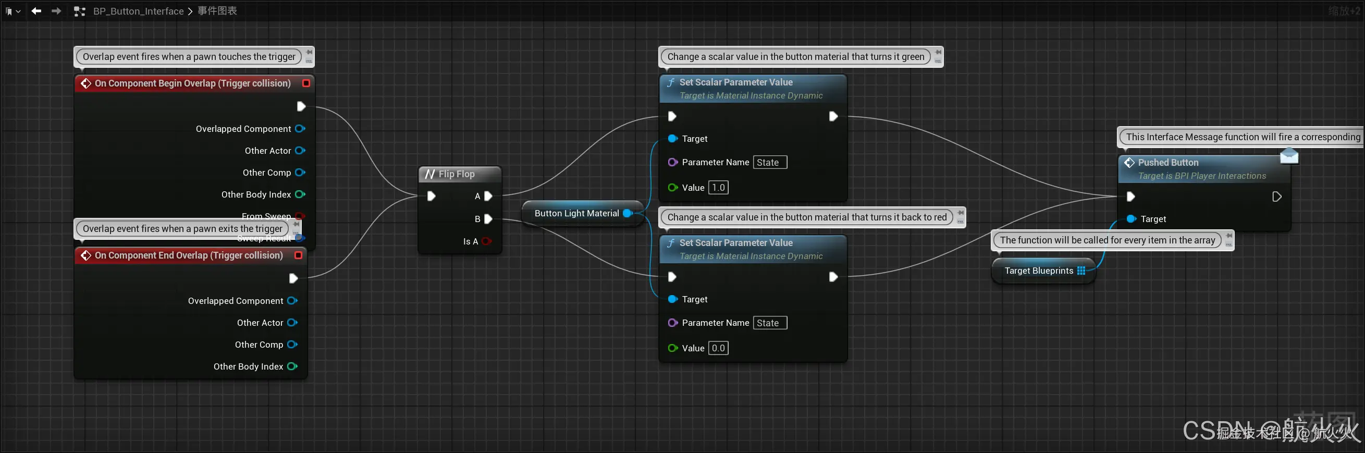Screen dimensions: 1365x453
Task: Click End Overlap event's execution output pin
Action: [293, 279]
